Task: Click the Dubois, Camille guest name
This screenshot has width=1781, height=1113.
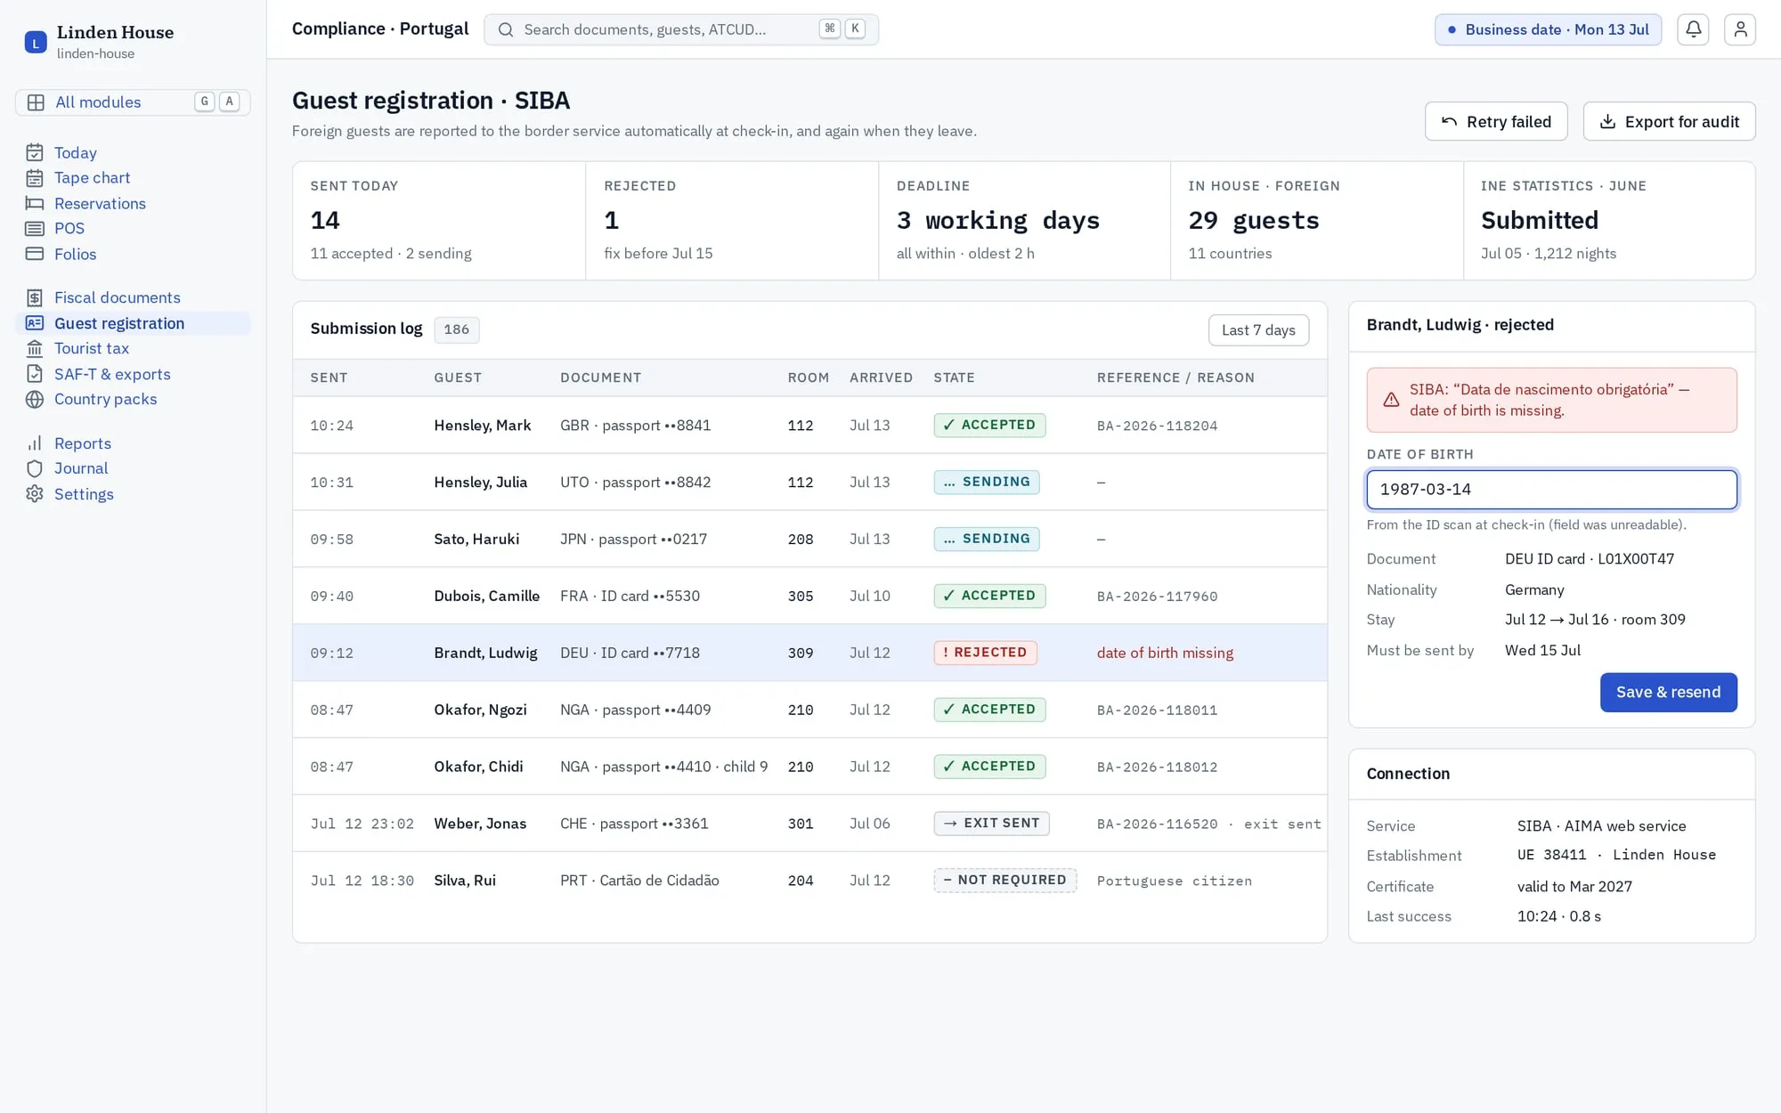Action: [487, 596]
